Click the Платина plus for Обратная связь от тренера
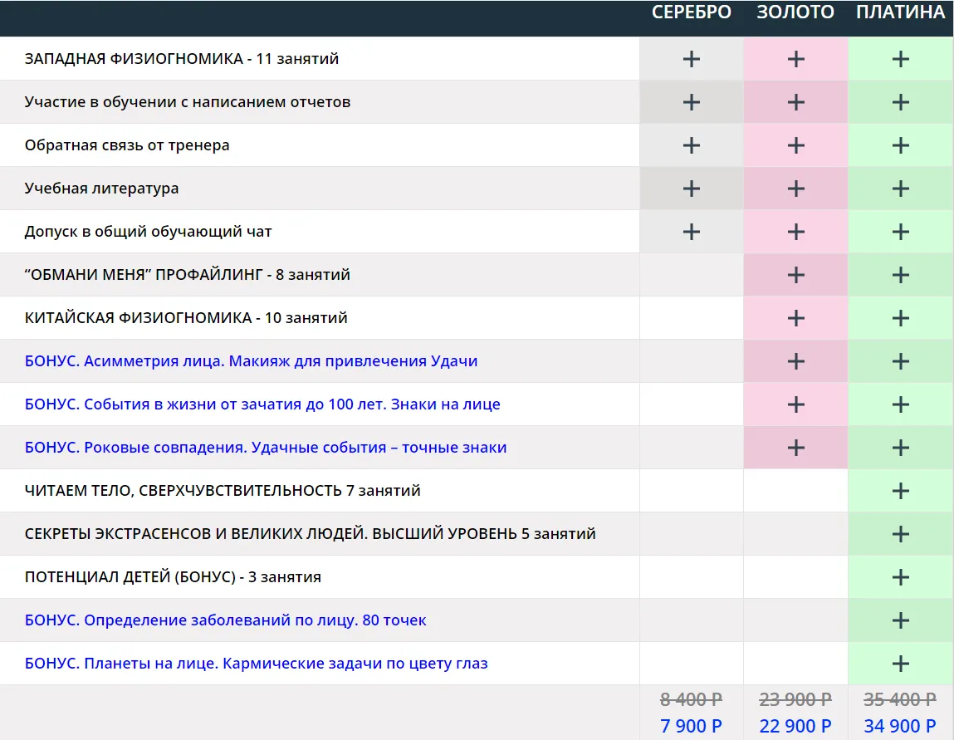Screen dimensions: 954x740 900,145
